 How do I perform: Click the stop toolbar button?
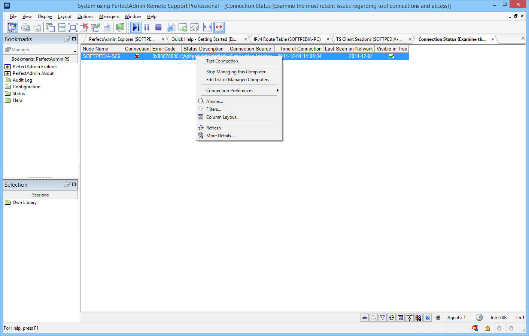(x=158, y=27)
